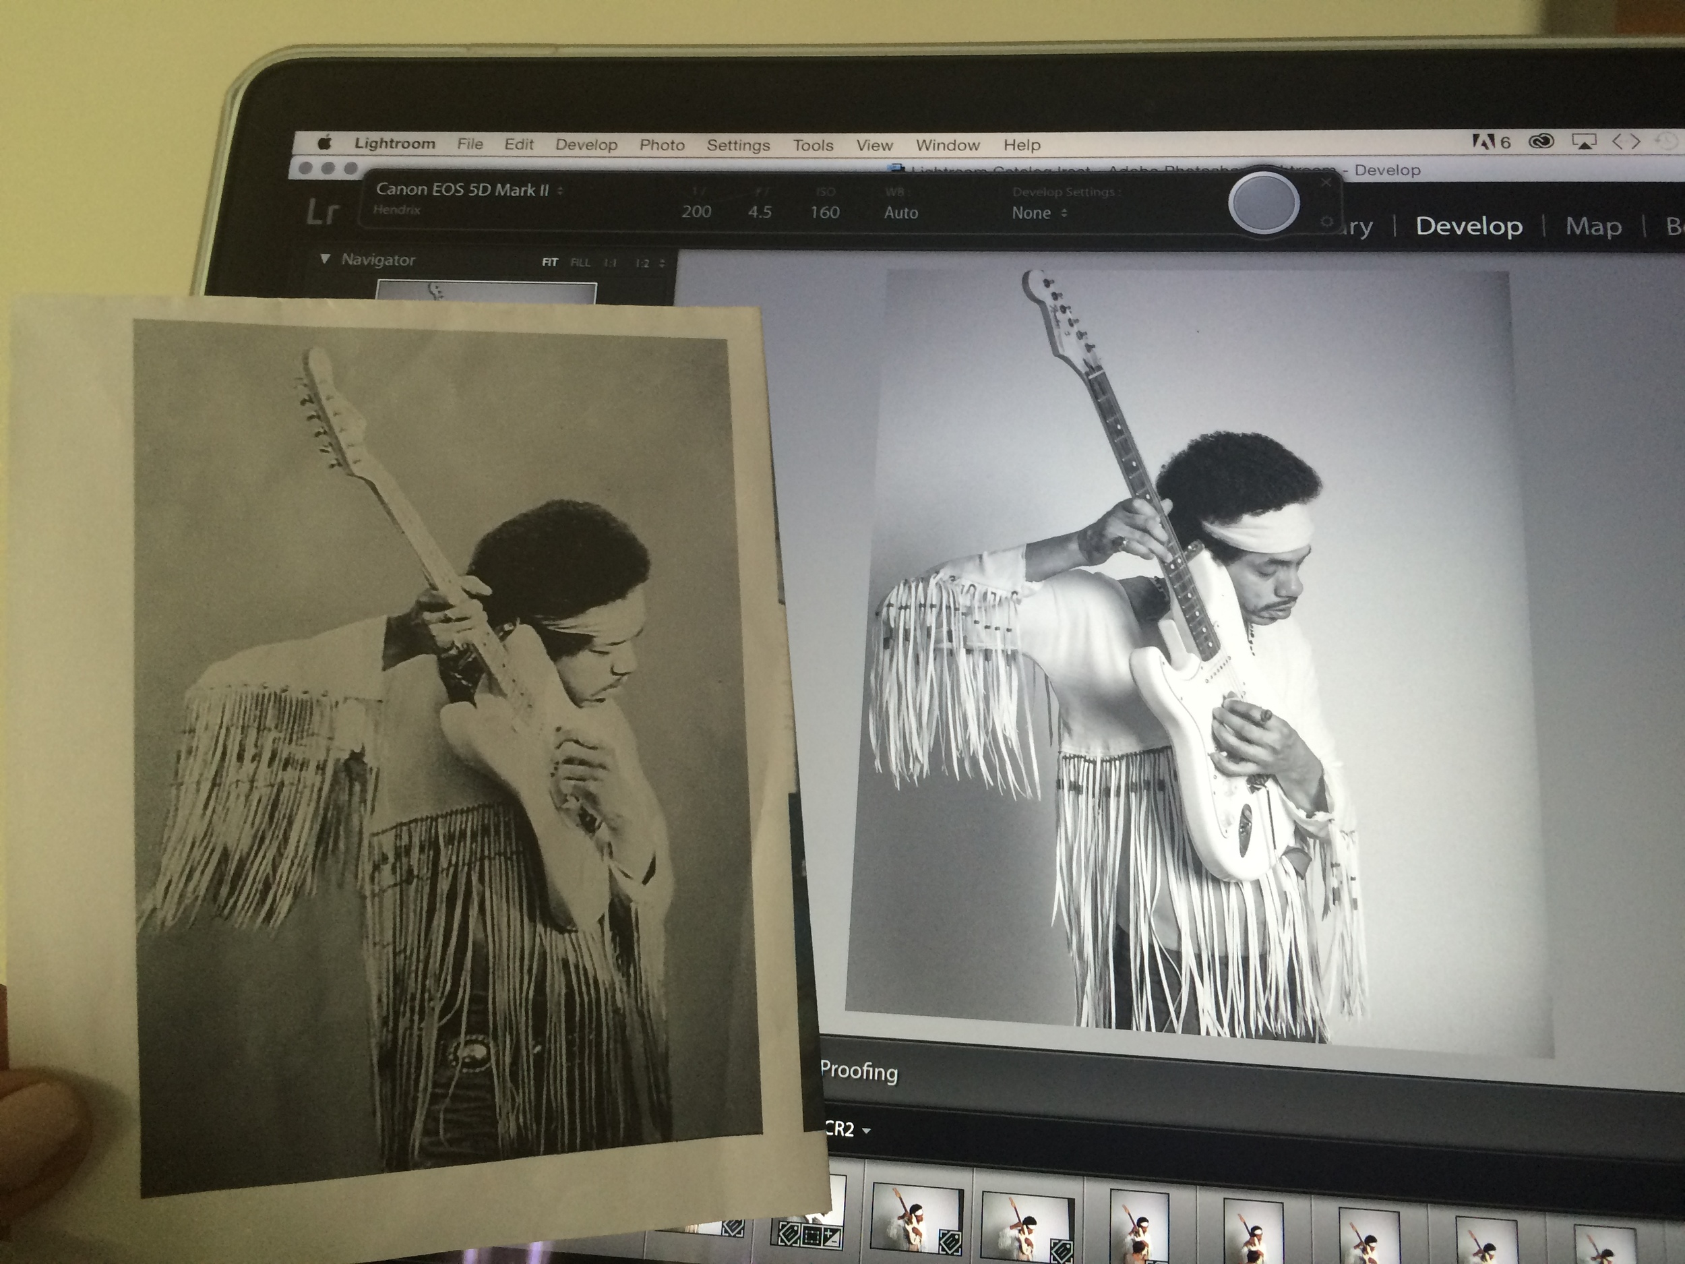Click the Lr logo identity plate
The width and height of the screenshot is (1685, 1264).
coord(321,212)
